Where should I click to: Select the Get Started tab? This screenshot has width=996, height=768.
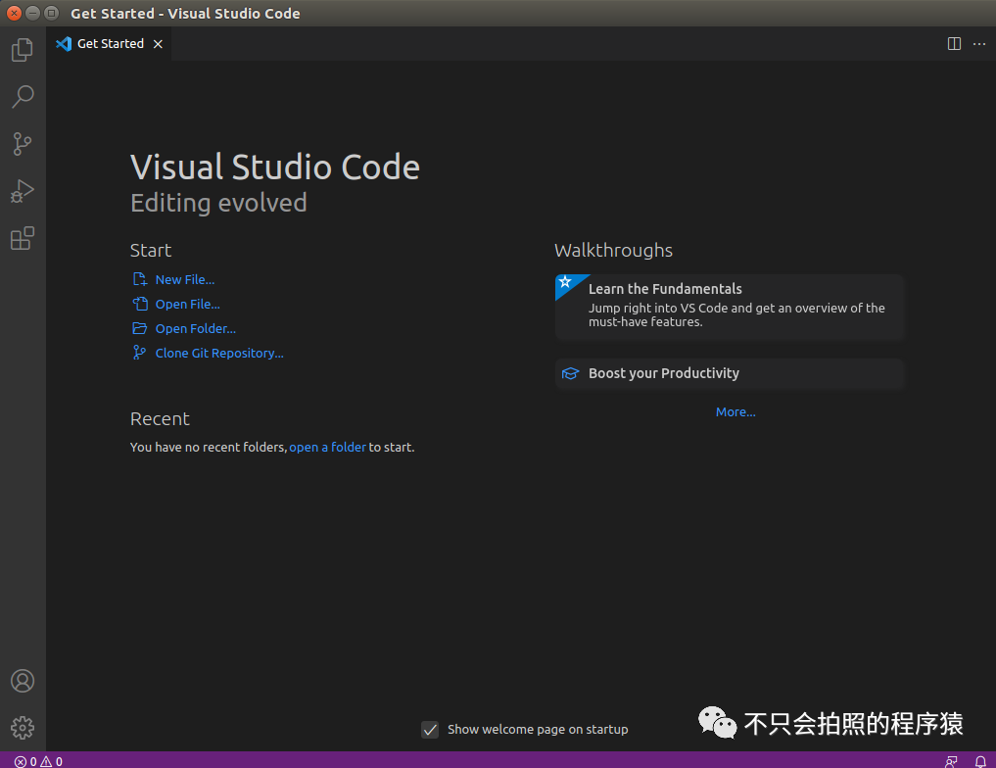point(109,44)
